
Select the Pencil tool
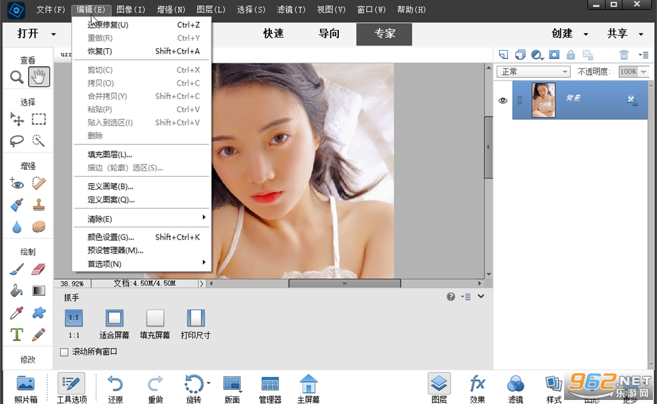(39, 334)
